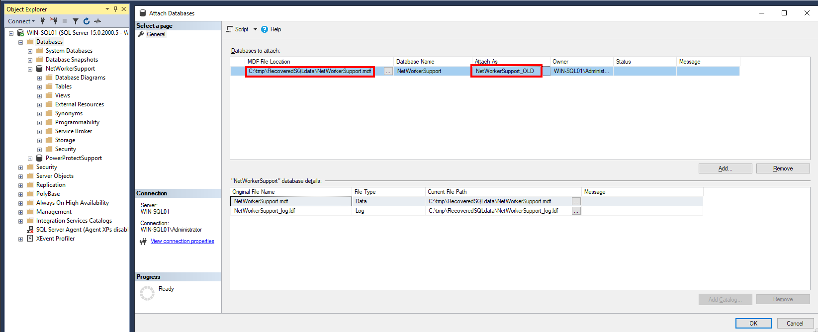Expand the System Databases folder
Viewport: 818px width, 332px height.
click(30, 51)
